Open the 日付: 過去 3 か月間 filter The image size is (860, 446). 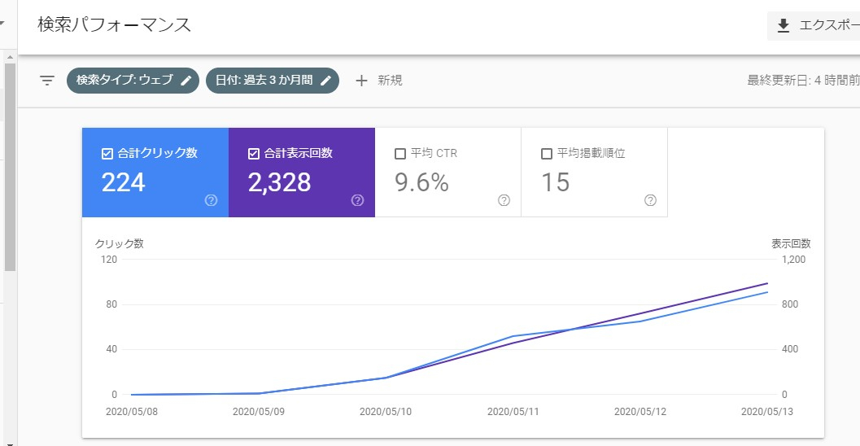(x=262, y=81)
